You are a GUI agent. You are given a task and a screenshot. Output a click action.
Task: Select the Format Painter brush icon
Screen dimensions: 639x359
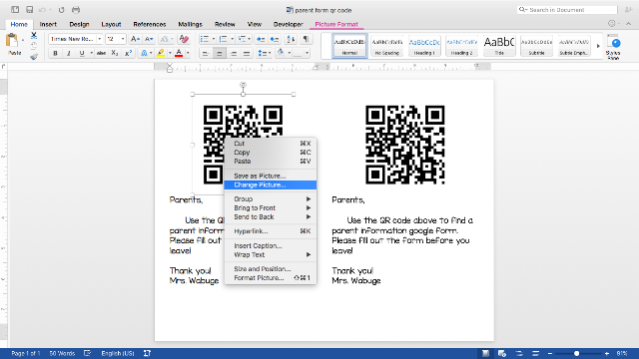34,57
